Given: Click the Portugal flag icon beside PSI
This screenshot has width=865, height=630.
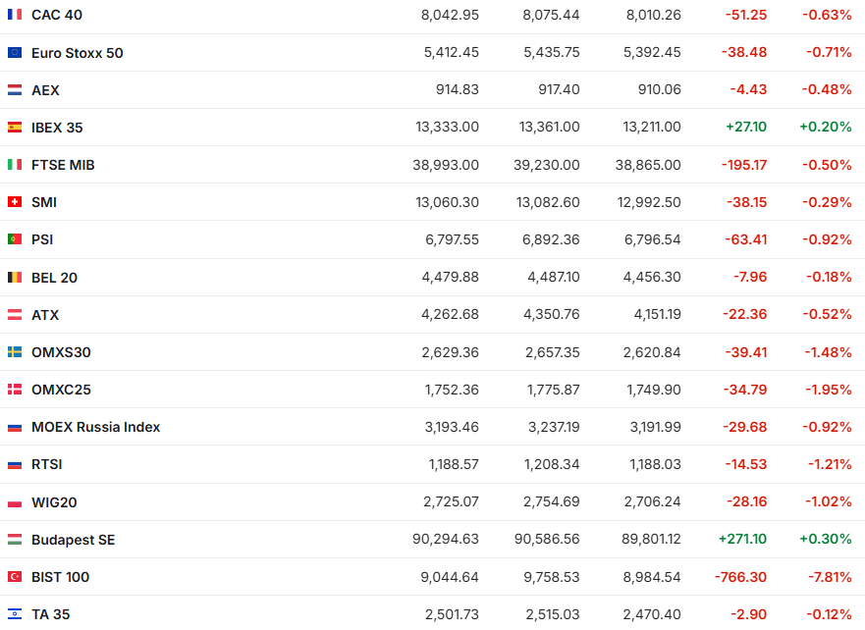Looking at the screenshot, I should (15, 239).
